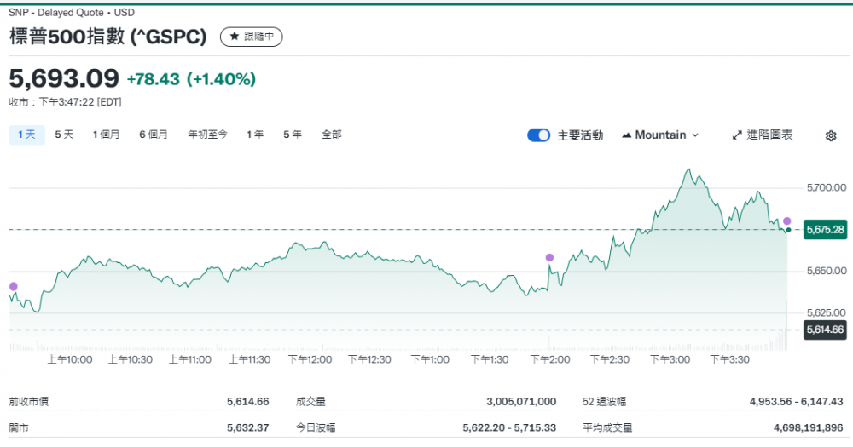Image resolution: width=853 pixels, height=447 pixels.
Task: Select 年初至今 year-to-date range
Action: (207, 135)
